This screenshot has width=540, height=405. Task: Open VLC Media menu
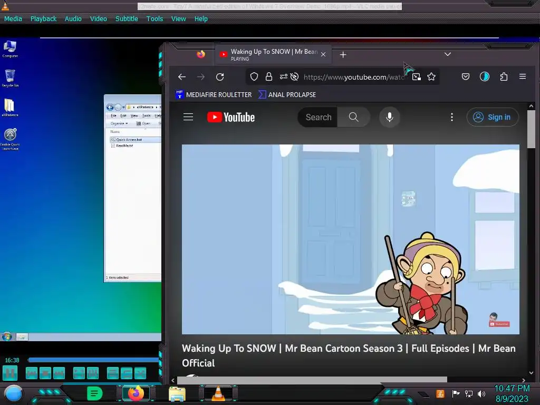pos(13,18)
